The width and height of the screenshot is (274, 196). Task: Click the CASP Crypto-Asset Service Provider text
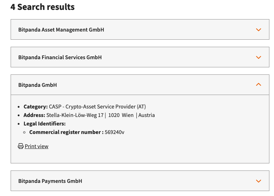point(97,107)
